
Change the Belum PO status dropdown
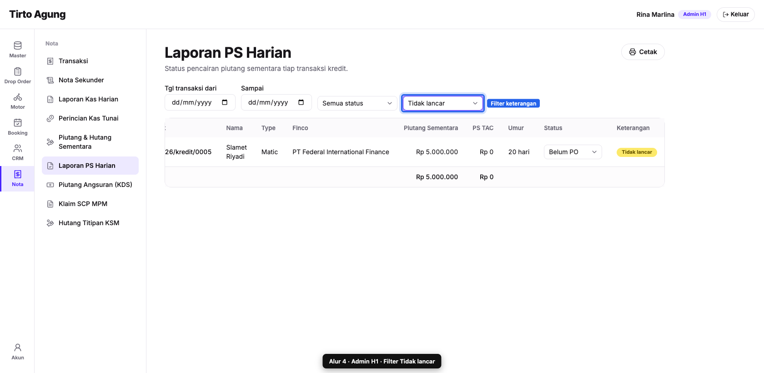click(x=573, y=152)
